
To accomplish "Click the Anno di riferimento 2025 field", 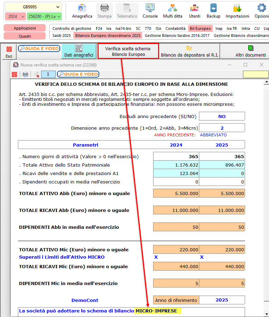I will [222, 300].
